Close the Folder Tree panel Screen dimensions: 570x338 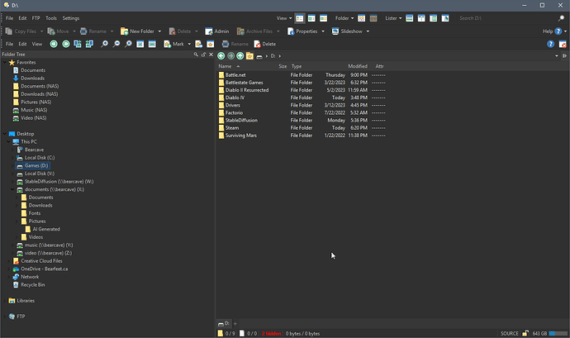coord(211,55)
